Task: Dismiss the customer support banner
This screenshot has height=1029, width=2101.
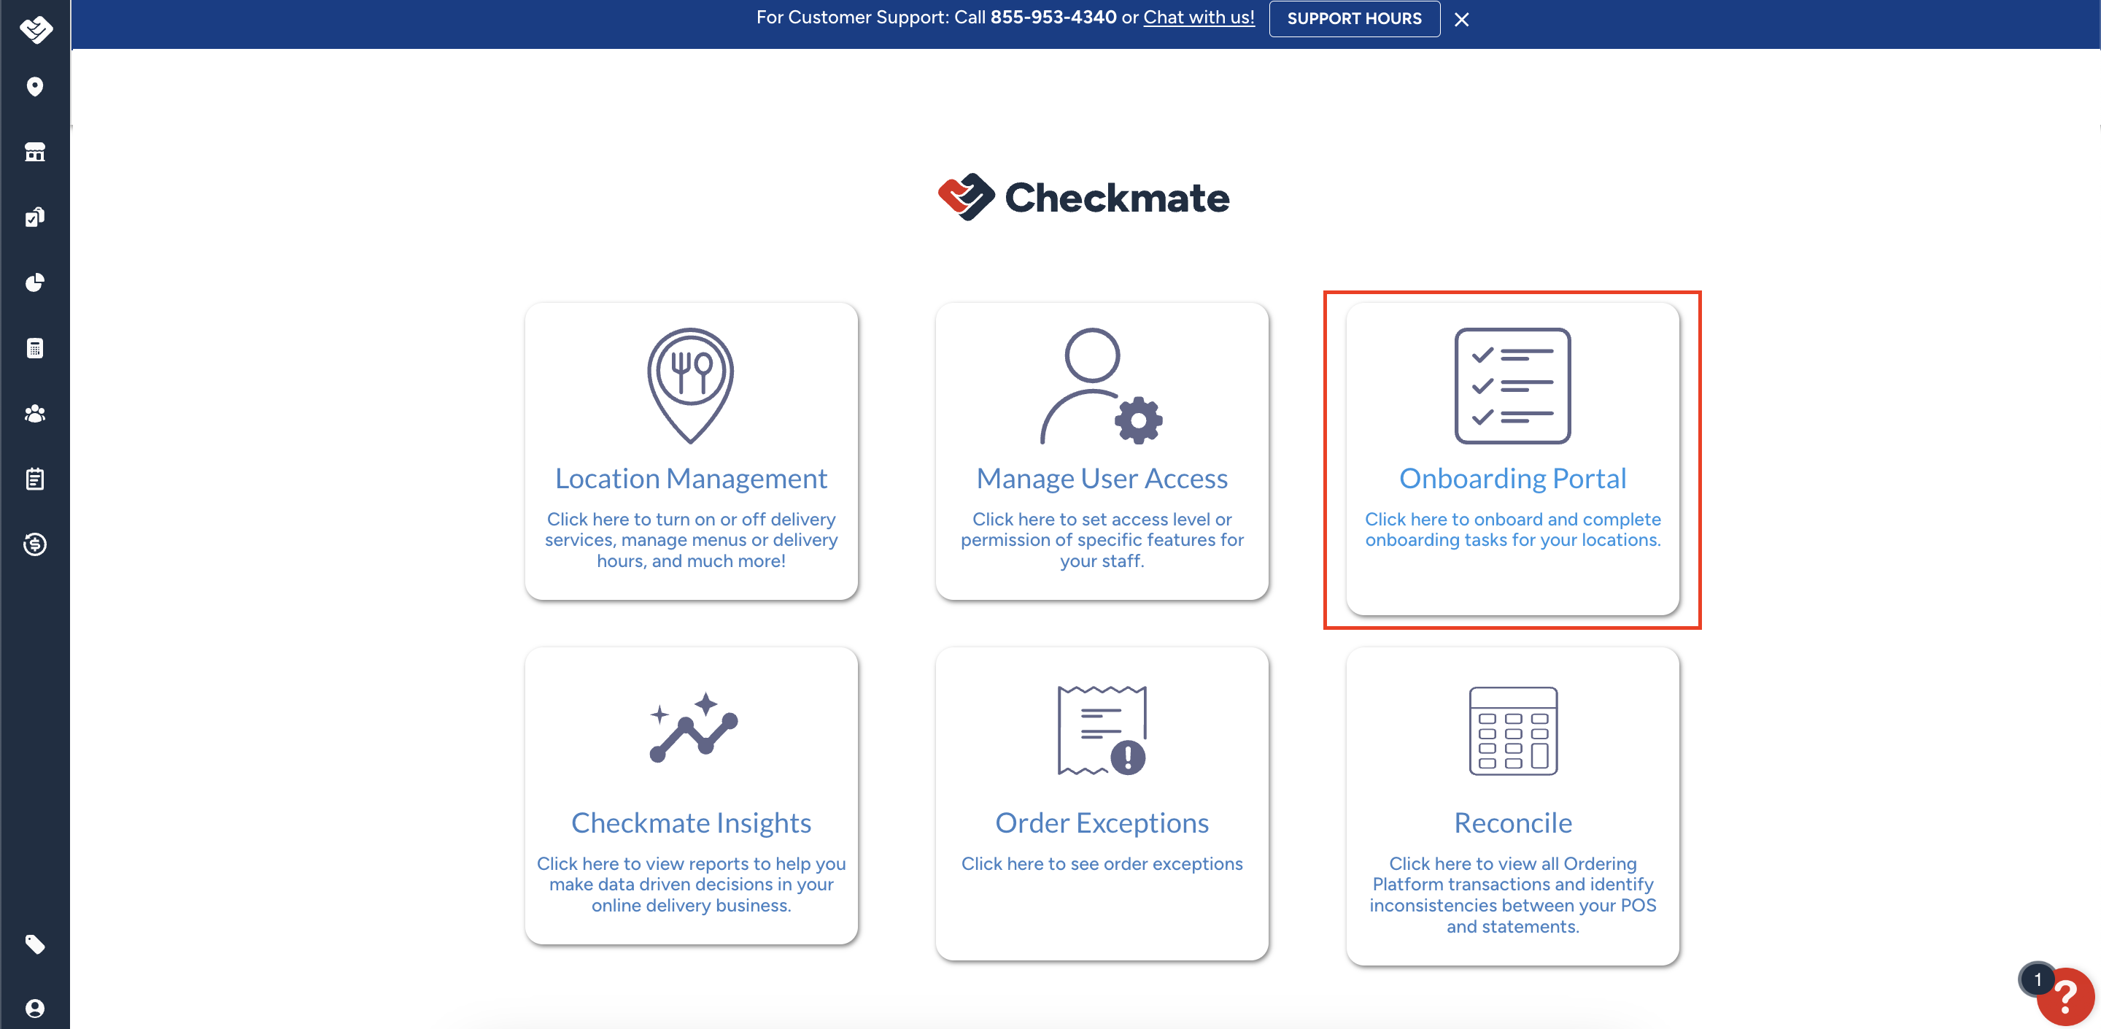Action: (1460, 20)
